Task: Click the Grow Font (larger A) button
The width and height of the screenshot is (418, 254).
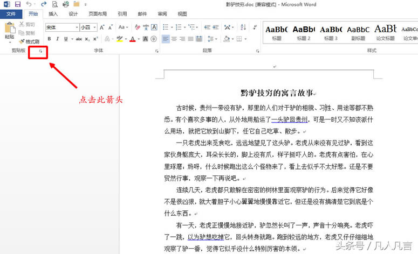Action: coord(102,27)
